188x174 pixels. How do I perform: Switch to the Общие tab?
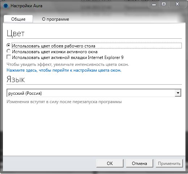(x=18, y=19)
